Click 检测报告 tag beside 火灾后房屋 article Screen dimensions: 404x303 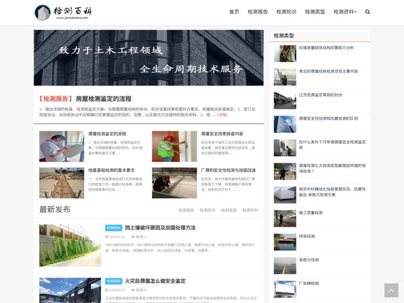tap(113, 281)
